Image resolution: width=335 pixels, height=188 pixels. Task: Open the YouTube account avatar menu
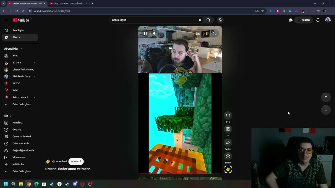(328, 20)
